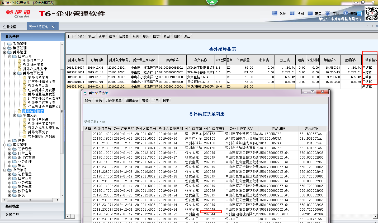Select selection cell of row 20190116002 202163 first
The image size is (378, 223).
(88, 134)
